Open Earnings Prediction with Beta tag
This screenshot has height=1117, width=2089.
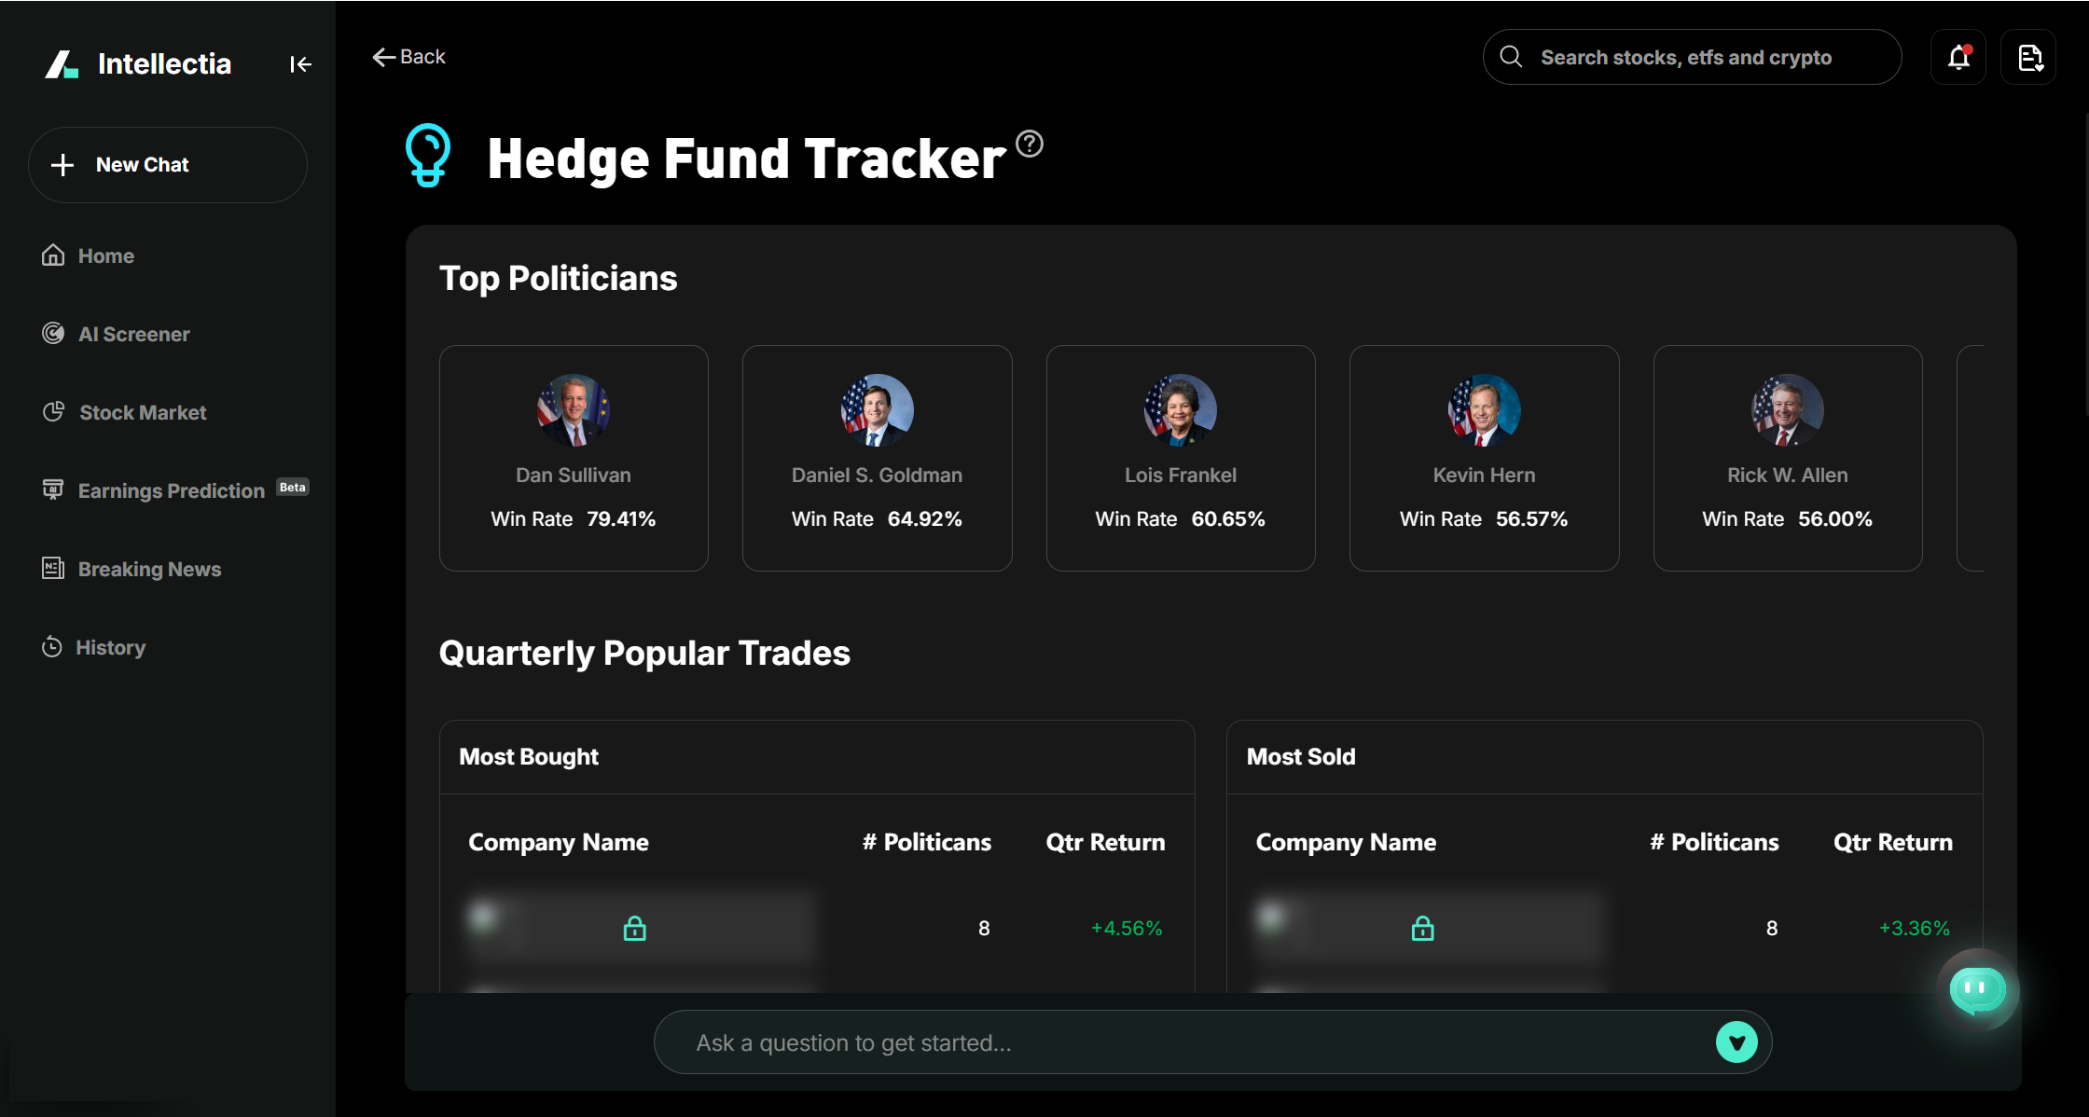point(171,490)
